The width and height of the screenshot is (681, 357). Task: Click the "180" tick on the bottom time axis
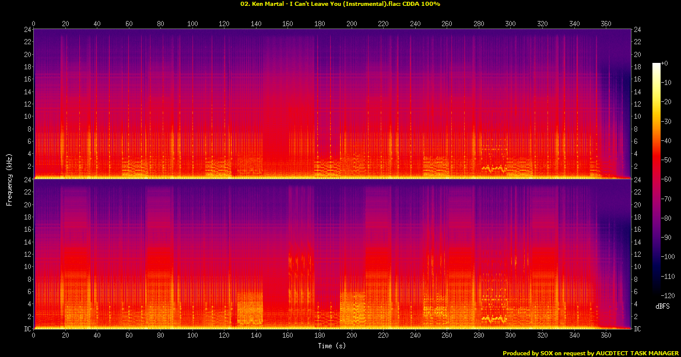320,335
